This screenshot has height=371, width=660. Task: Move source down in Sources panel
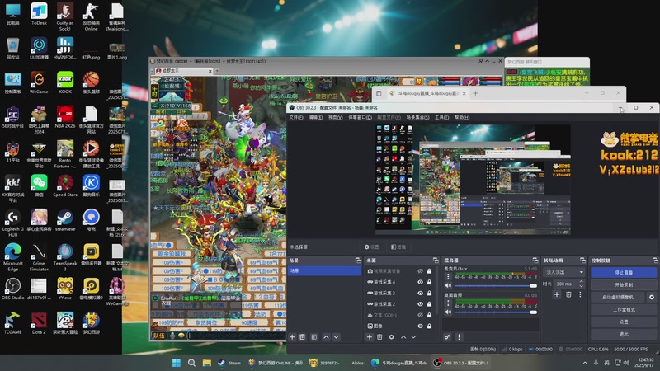click(413, 337)
